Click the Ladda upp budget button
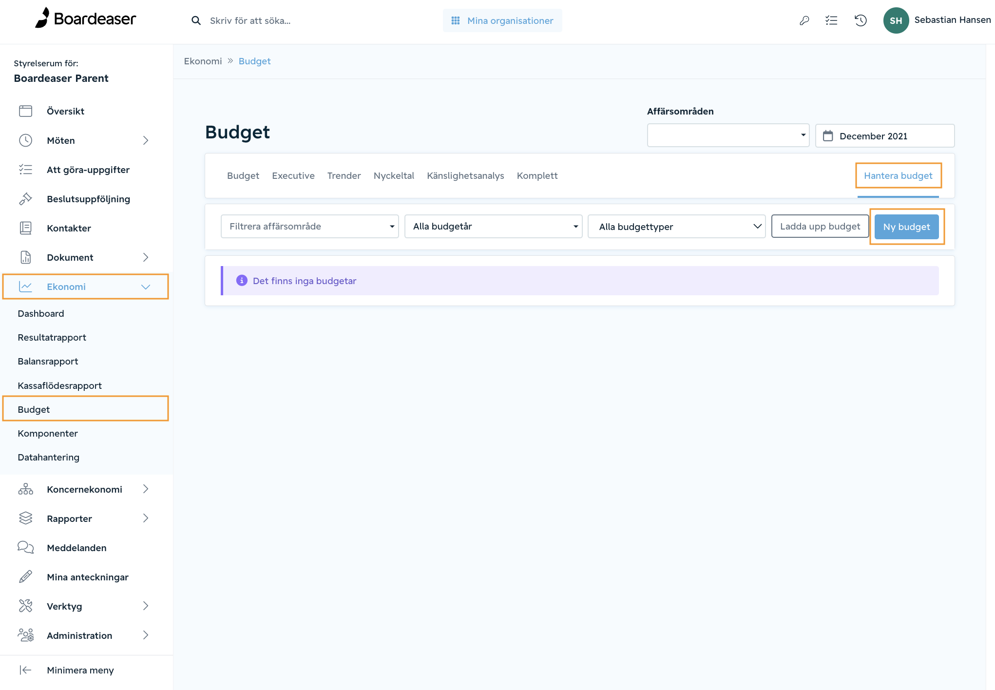The width and height of the screenshot is (995, 690). point(820,227)
